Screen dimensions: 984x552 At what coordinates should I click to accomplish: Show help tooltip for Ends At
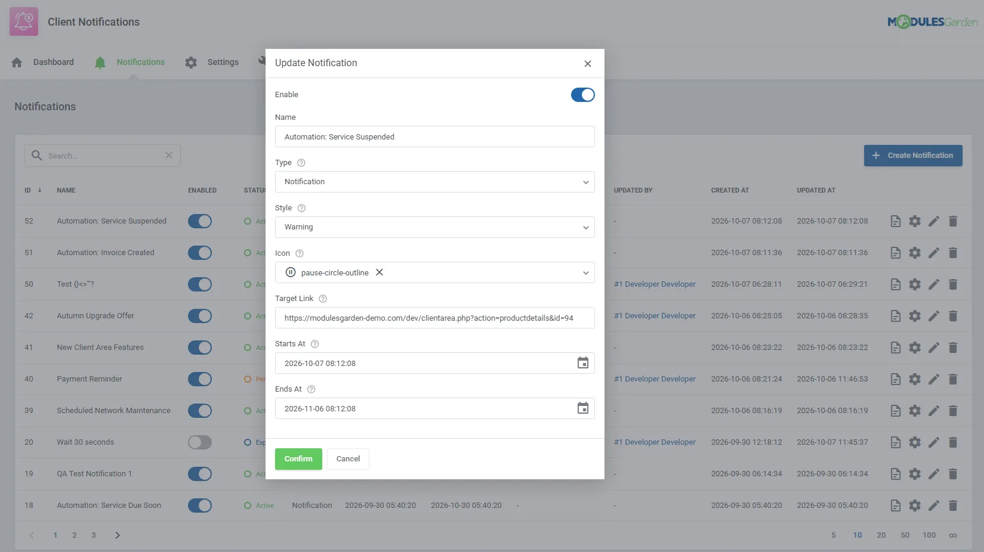311,389
